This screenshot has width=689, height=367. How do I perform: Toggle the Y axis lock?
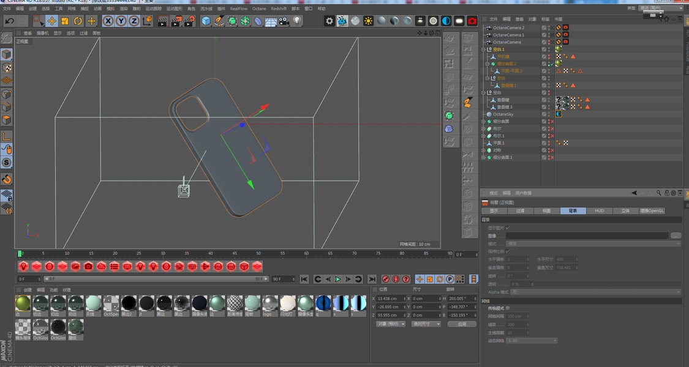tap(121, 21)
